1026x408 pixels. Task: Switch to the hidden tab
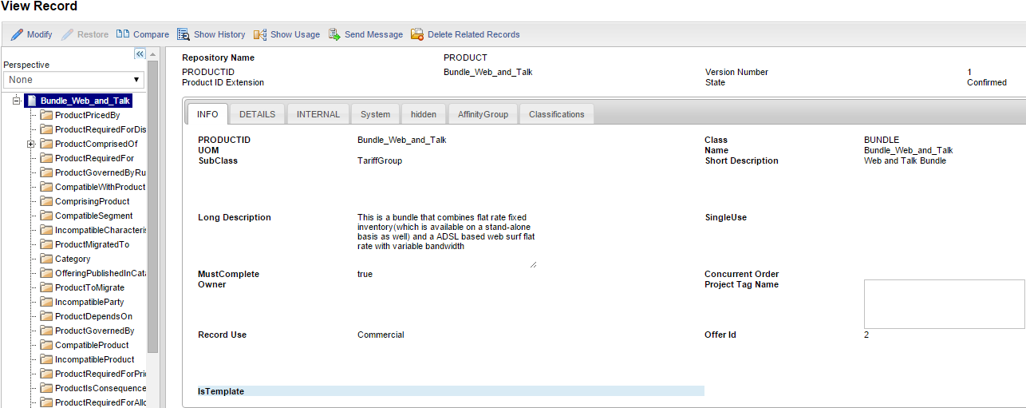424,114
